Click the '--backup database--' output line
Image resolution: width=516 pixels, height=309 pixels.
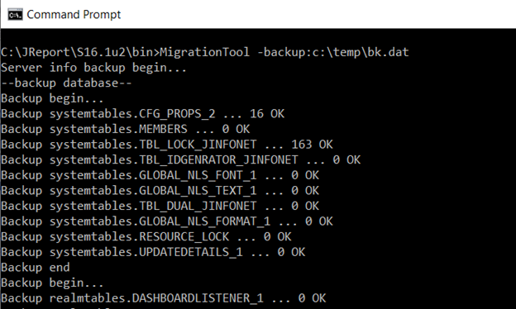pyautogui.click(x=66, y=83)
